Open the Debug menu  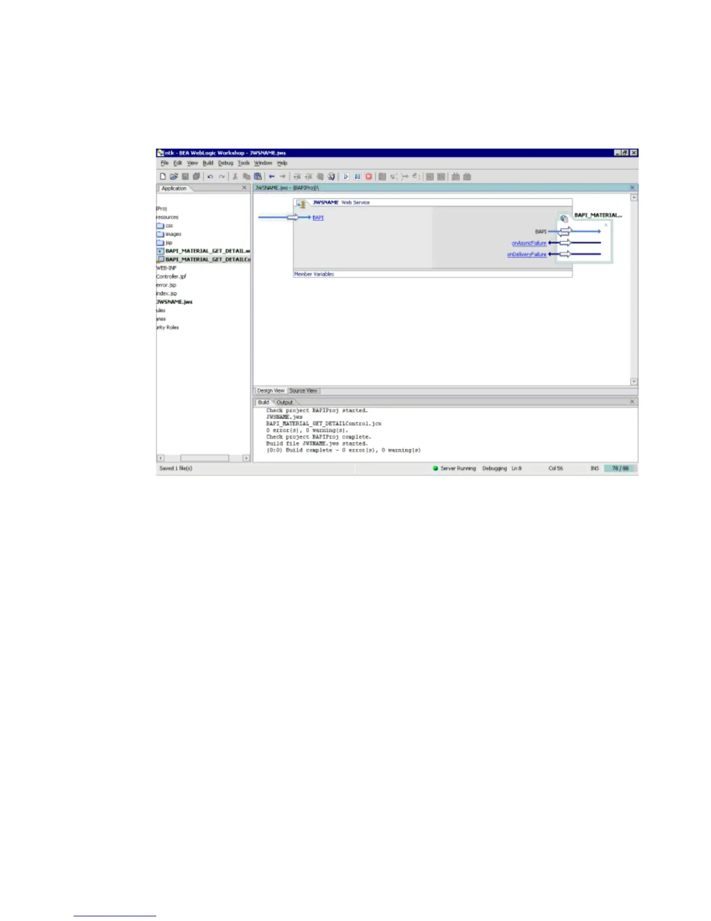coord(225,163)
